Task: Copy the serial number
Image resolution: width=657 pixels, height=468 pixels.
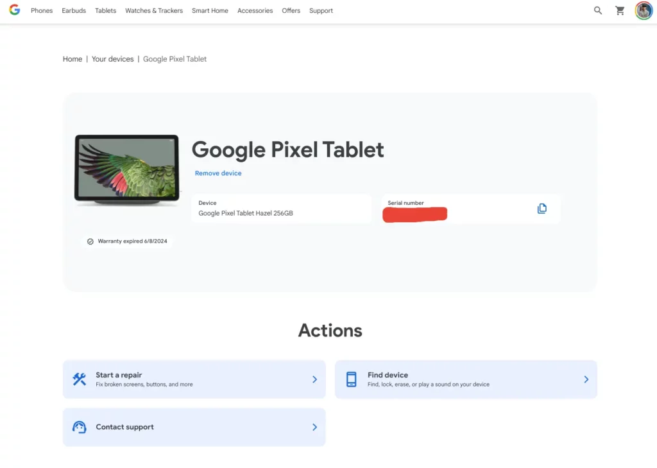Action: 542,208
